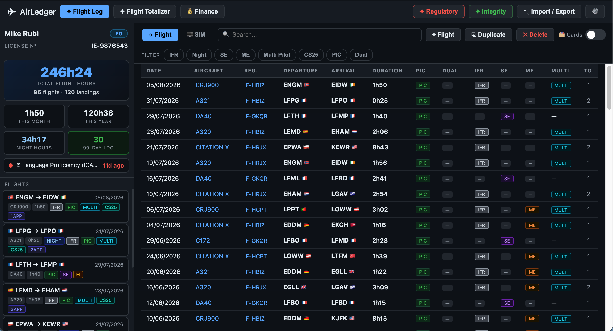The height and width of the screenshot is (331, 613).
Task: Open the Flight Totalizer tab
Action: click(145, 11)
